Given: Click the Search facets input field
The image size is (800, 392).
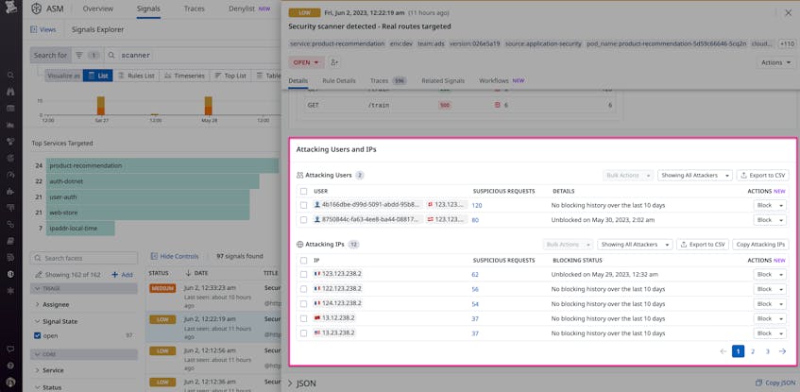Looking at the screenshot, I should point(84,258).
